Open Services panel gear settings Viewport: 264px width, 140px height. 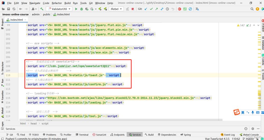tap(253, 129)
